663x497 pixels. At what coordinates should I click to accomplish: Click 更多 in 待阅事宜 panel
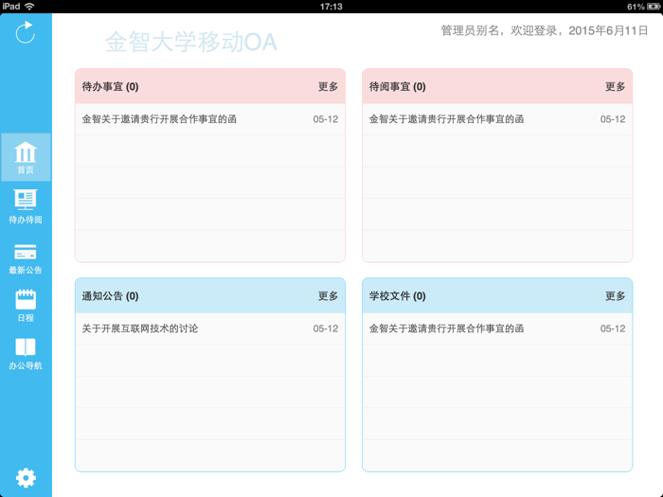(x=615, y=87)
